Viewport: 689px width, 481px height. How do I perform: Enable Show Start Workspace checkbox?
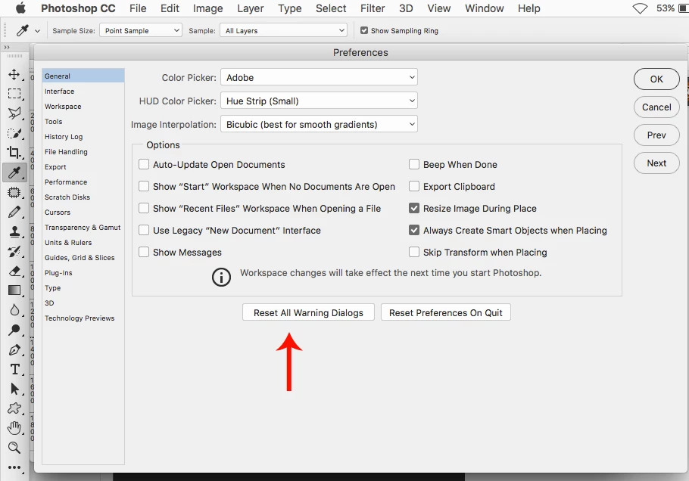144,186
